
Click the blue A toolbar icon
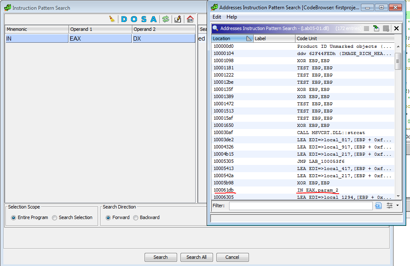click(153, 19)
